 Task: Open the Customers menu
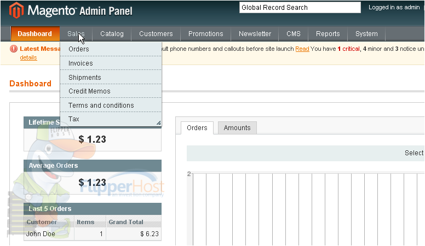click(156, 34)
